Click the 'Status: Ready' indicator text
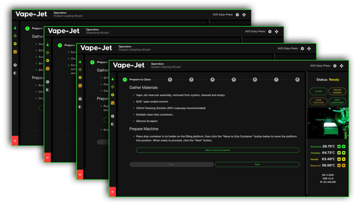Screen dimensions: 360x207 328,80
